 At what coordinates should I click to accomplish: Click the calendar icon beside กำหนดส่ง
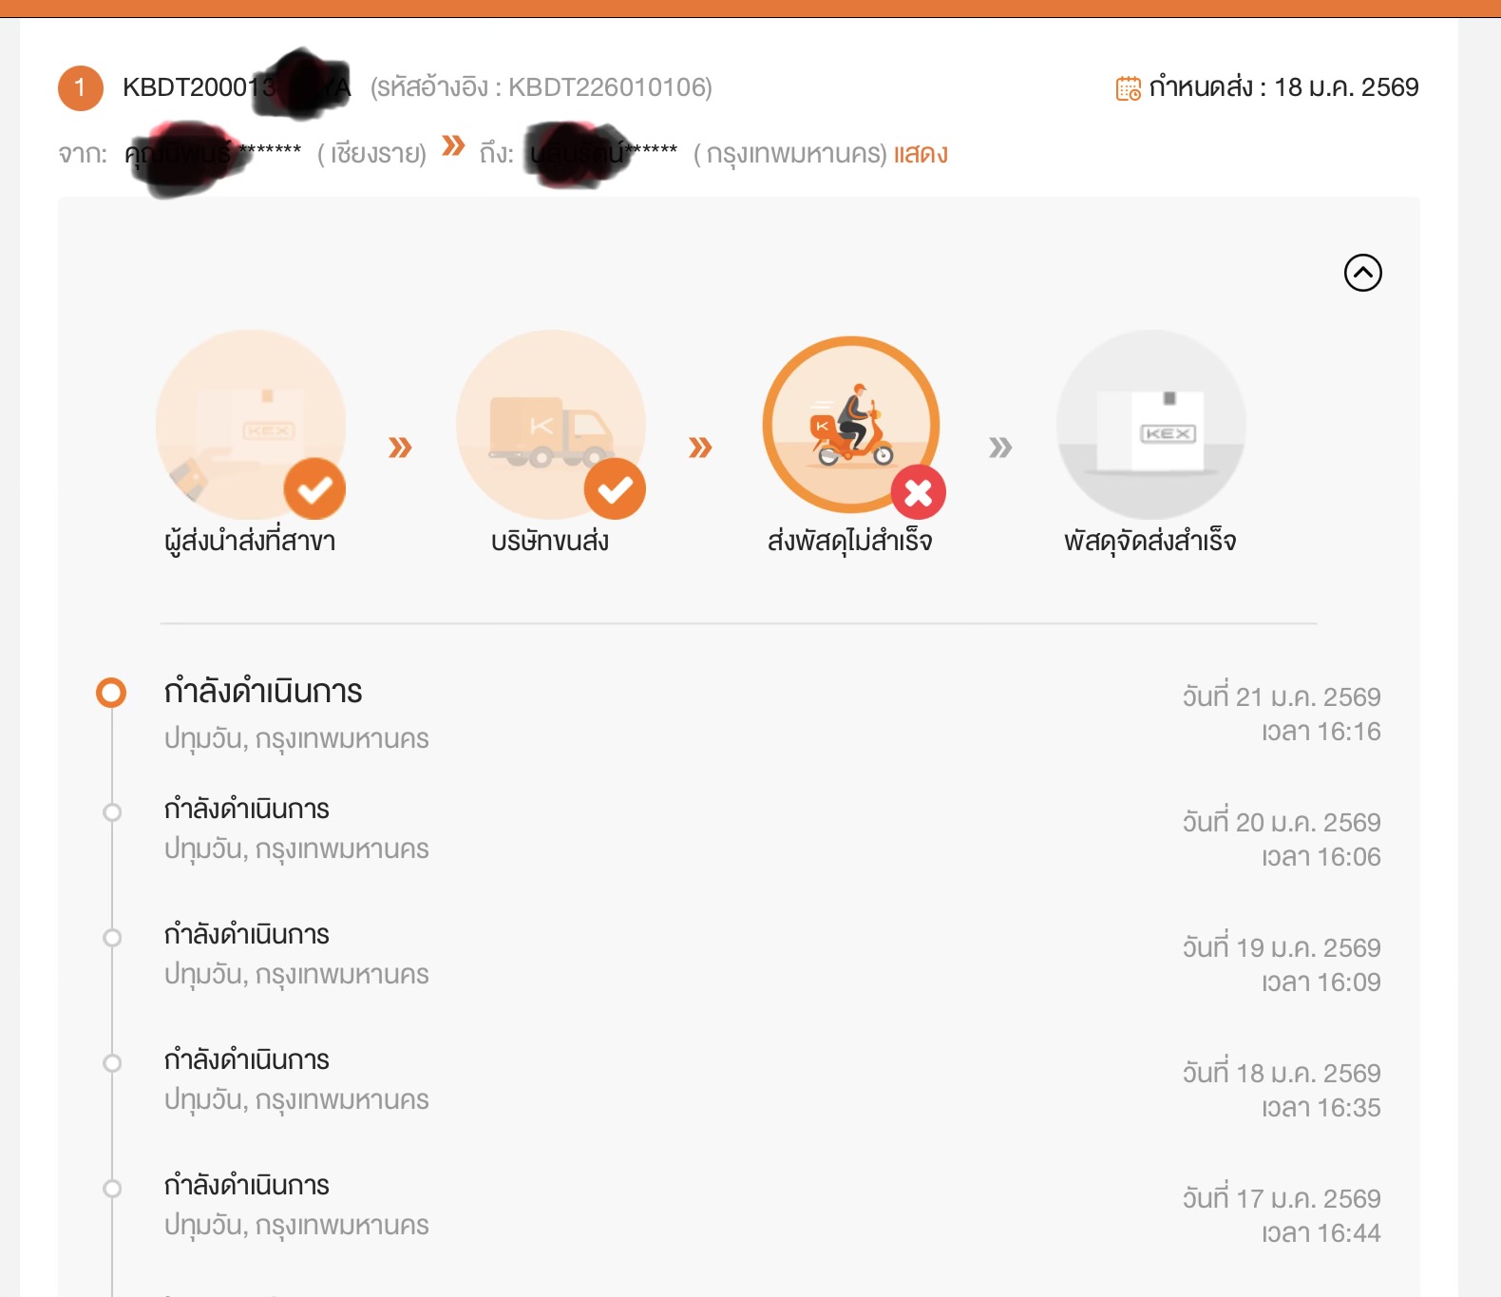pos(1128,88)
